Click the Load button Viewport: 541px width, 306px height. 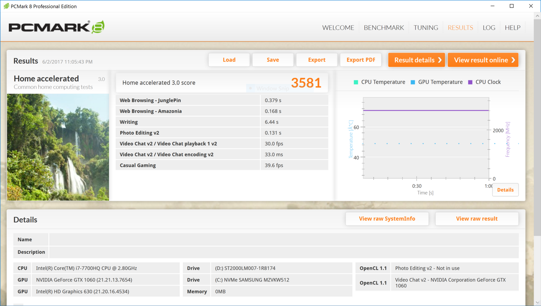pyautogui.click(x=229, y=60)
